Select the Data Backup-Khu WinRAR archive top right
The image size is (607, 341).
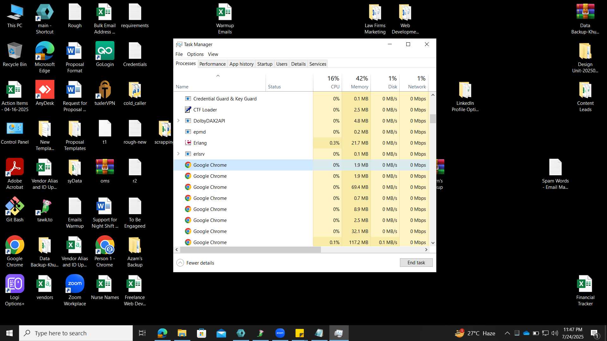coord(585,19)
